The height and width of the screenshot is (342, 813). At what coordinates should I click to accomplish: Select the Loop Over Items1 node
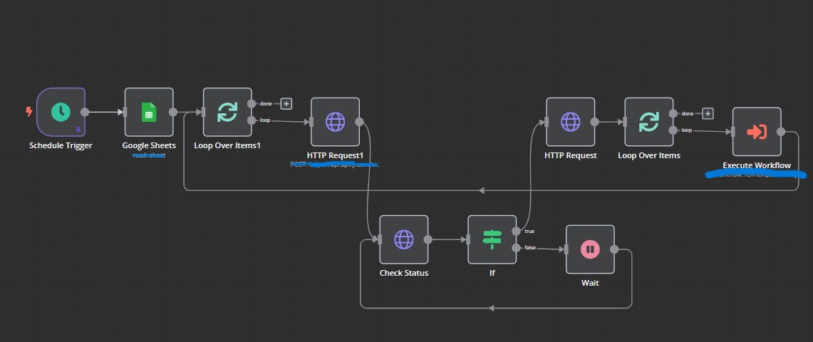coord(227,112)
